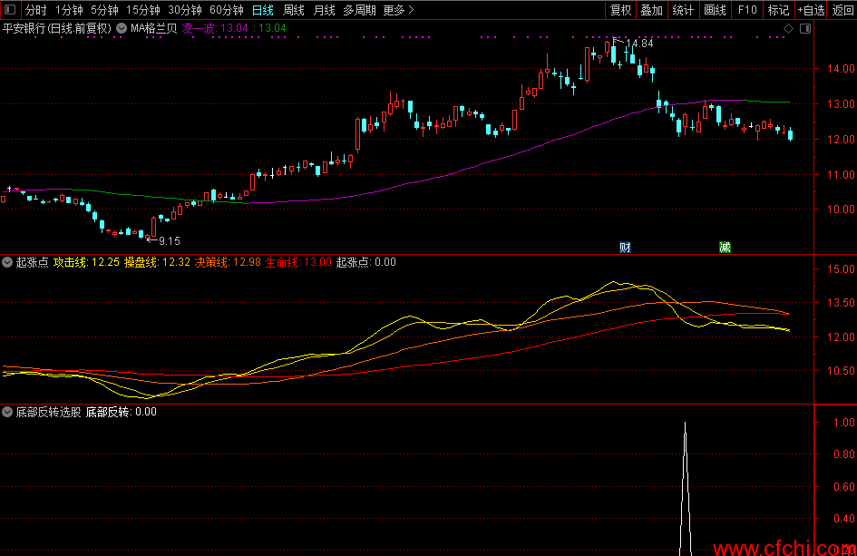Screen dimensions: 857x556
Task: Click the 14.84 high price label
Action: pyautogui.click(x=639, y=44)
